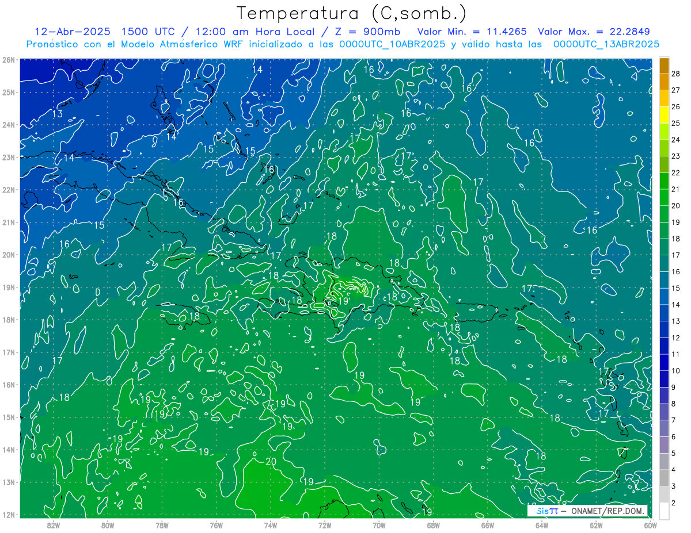Click the "15N" latitude axis label
691x533 pixels.
pyautogui.click(x=9, y=417)
